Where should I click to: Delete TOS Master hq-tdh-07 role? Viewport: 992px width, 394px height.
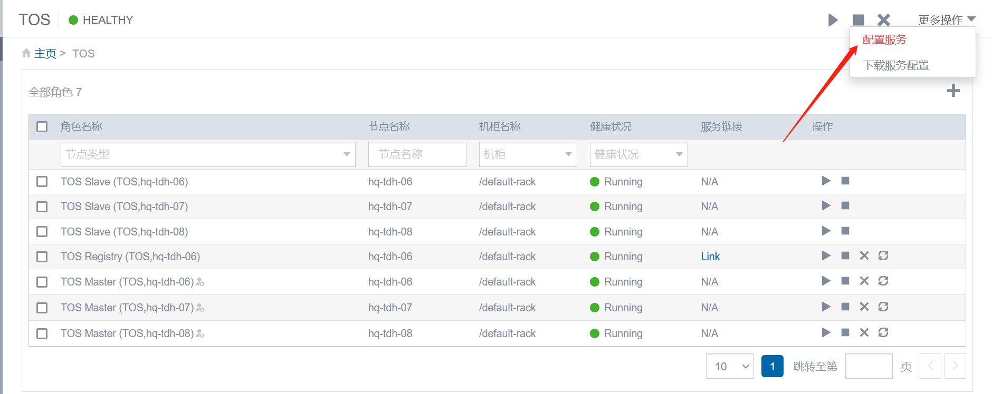tap(864, 307)
